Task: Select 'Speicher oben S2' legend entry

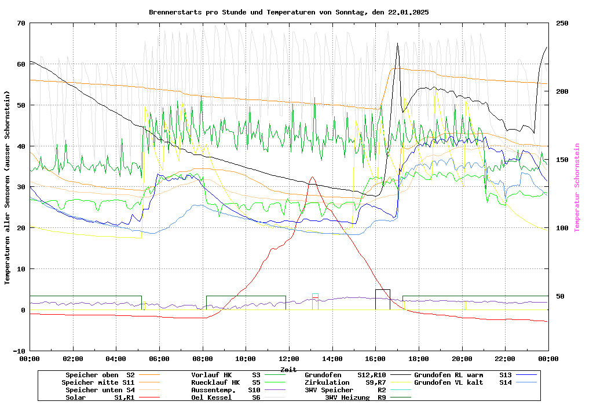Action: pyautogui.click(x=104, y=375)
